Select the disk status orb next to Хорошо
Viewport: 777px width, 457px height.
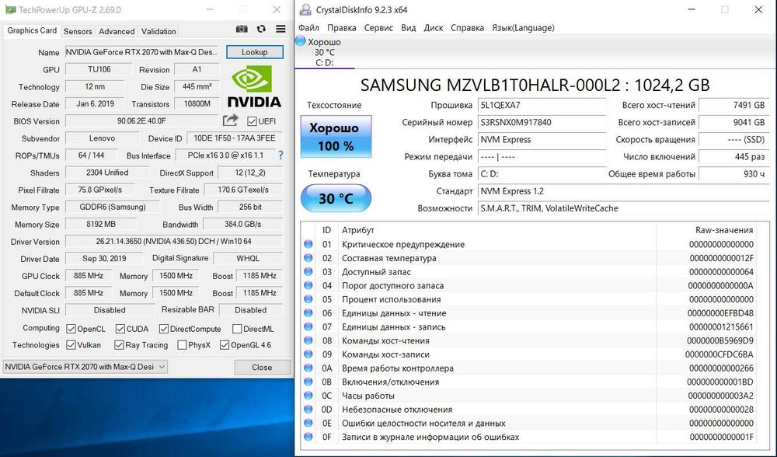point(300,41)
